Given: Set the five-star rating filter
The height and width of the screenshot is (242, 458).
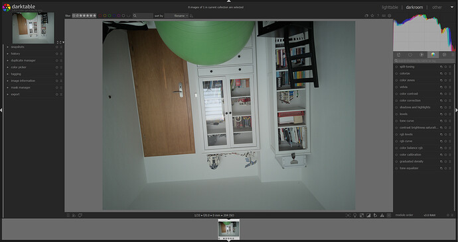Looking at the screenshot, I should click(95, 16).
